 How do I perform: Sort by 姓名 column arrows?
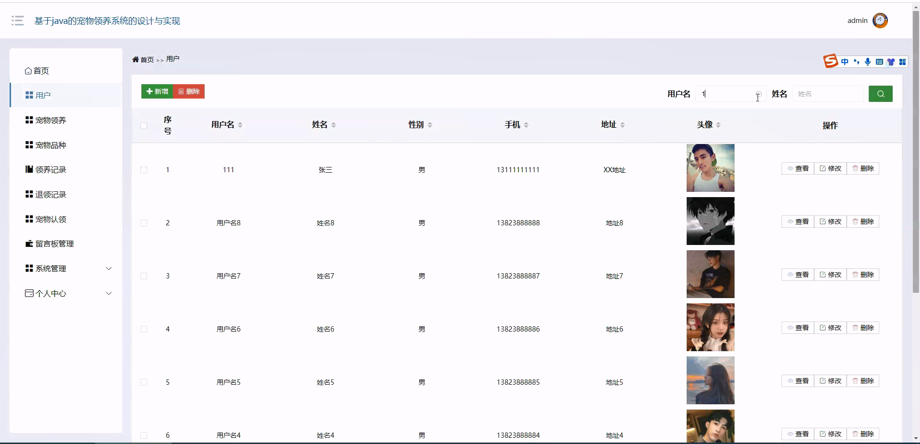point(333,125)
